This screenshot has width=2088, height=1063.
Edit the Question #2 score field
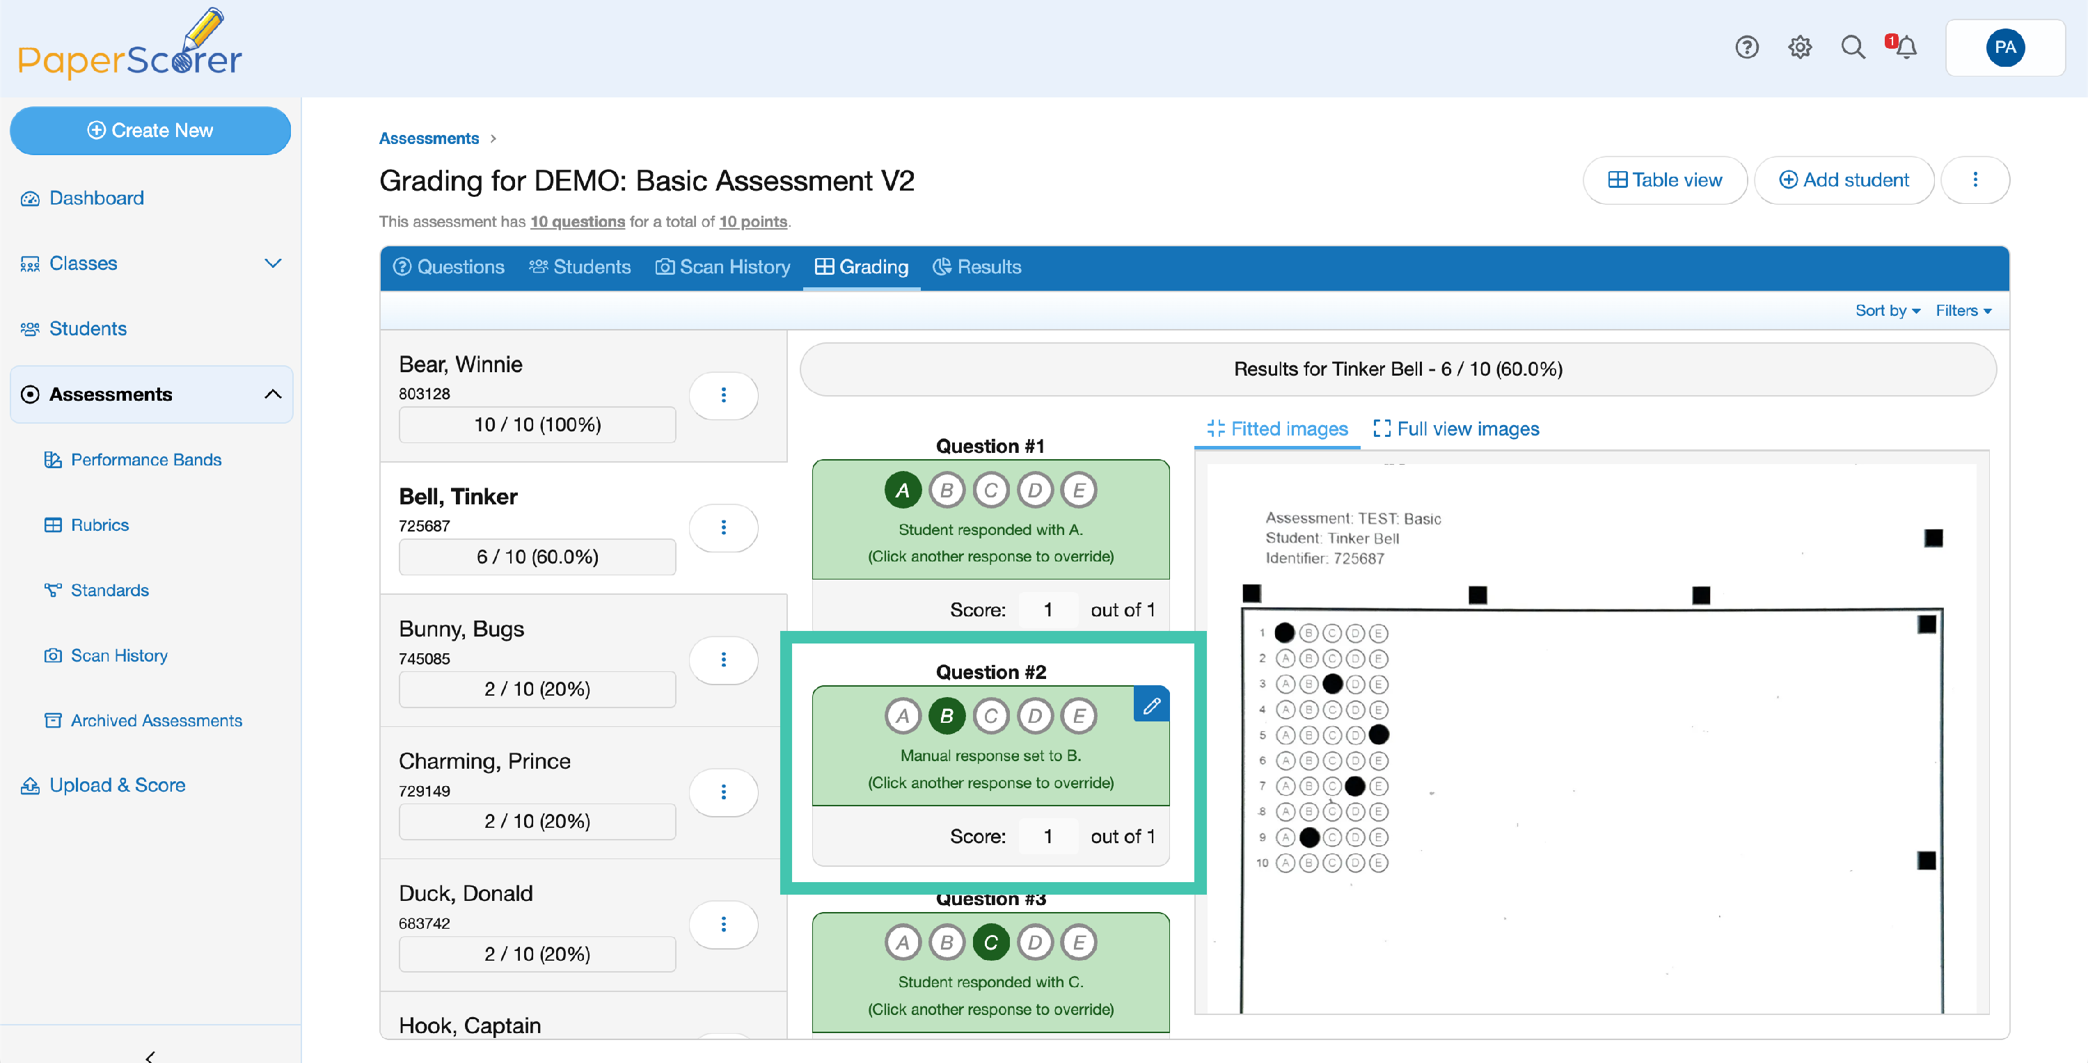coord(1048,837)
